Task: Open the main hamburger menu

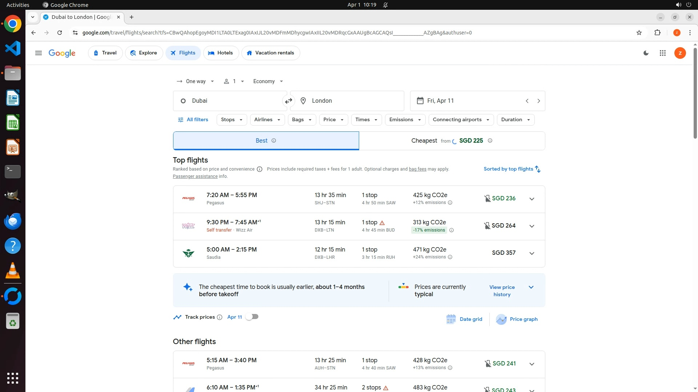Action: point(39,53)
